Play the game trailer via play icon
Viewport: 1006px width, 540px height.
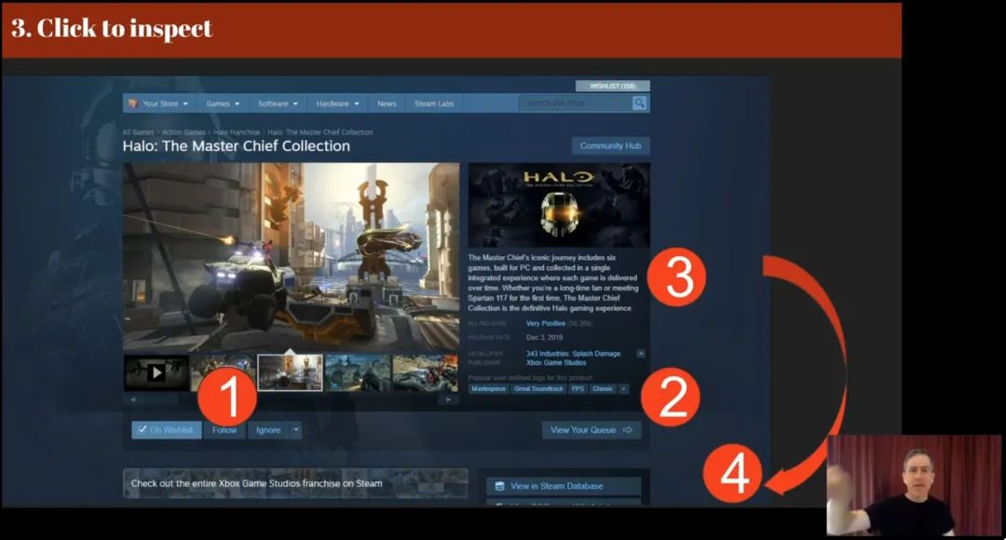(x=155, y=371)
